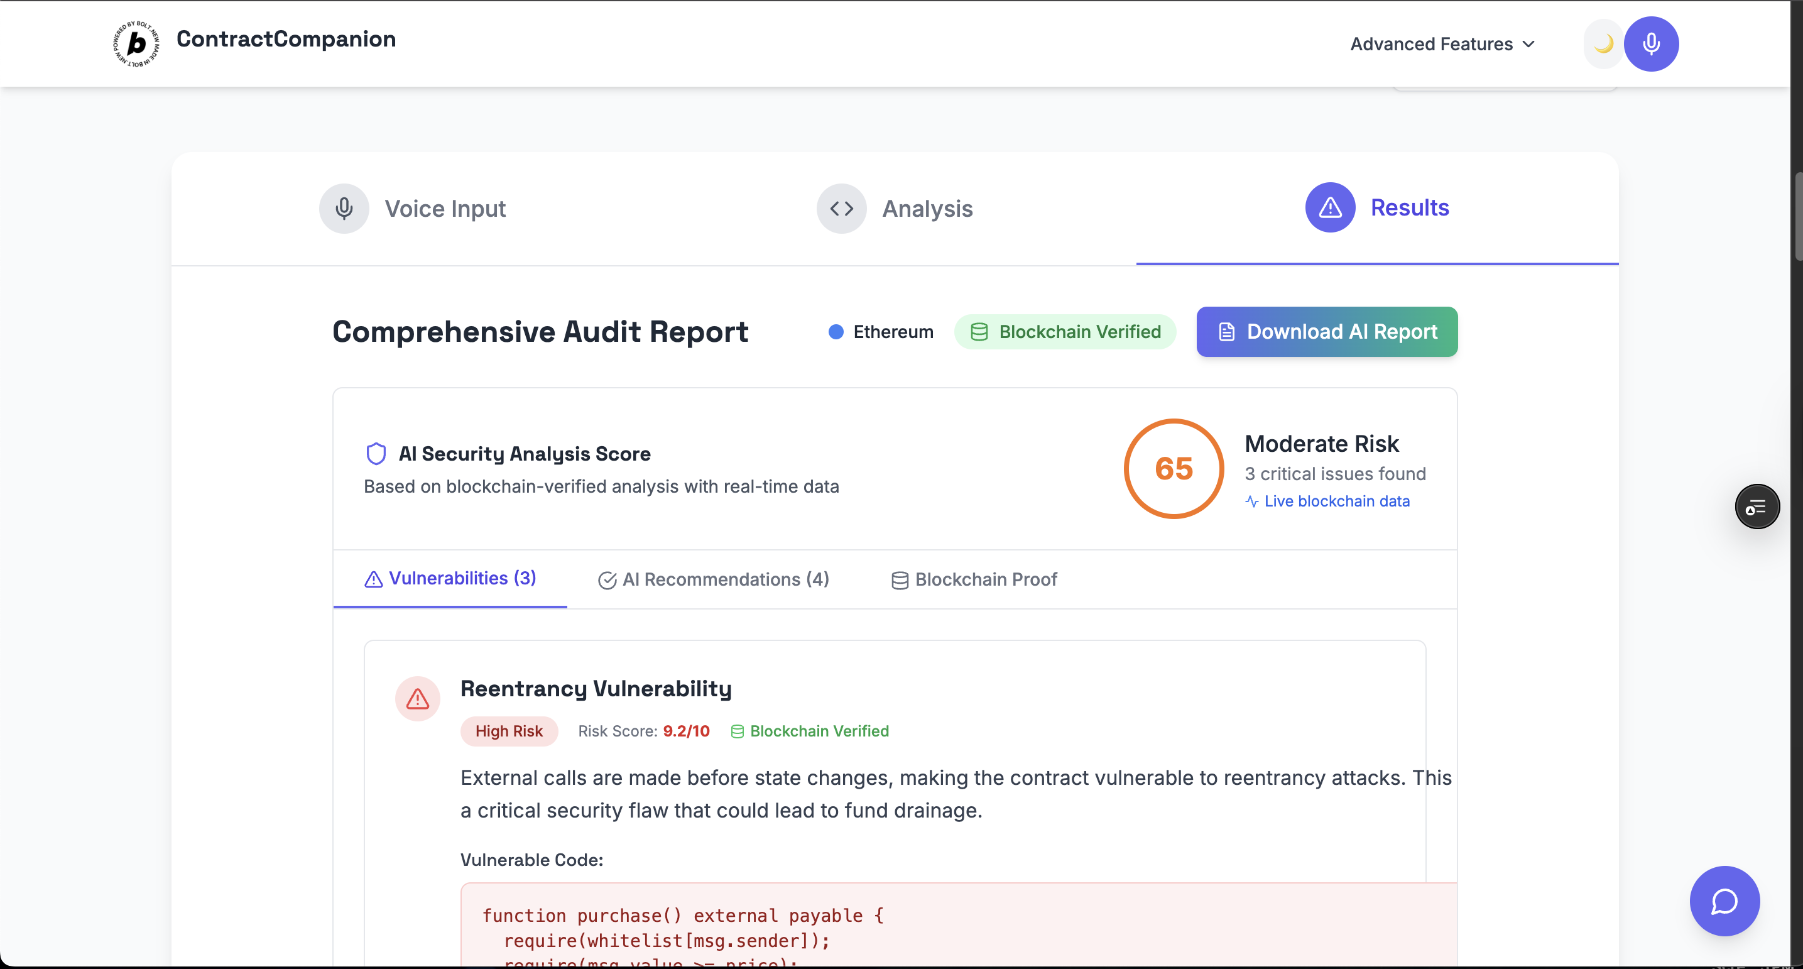The image size is (1803, 969).
Task: Toggle dark mode with moon icon
Action: tap(1602, 43)
